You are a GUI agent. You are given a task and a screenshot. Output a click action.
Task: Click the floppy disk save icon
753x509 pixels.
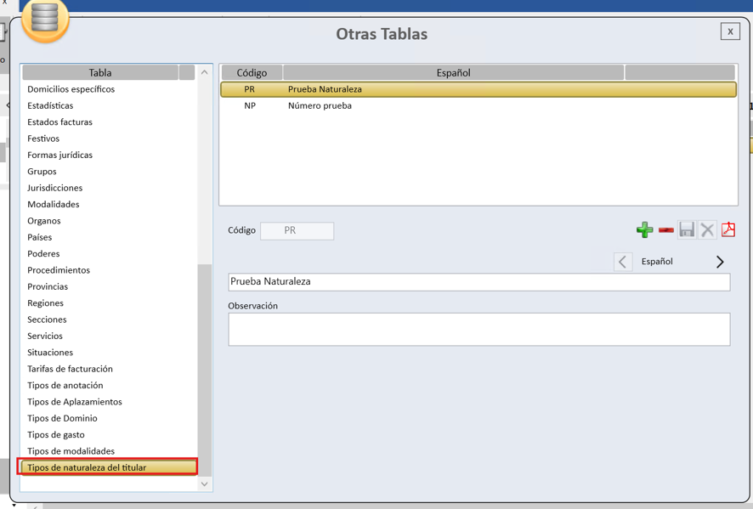(687, 229)
